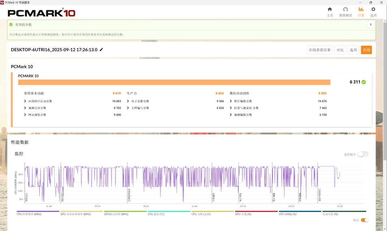Expand 应用程序启动分数 row
387x231 pixels.
point(25,101)
